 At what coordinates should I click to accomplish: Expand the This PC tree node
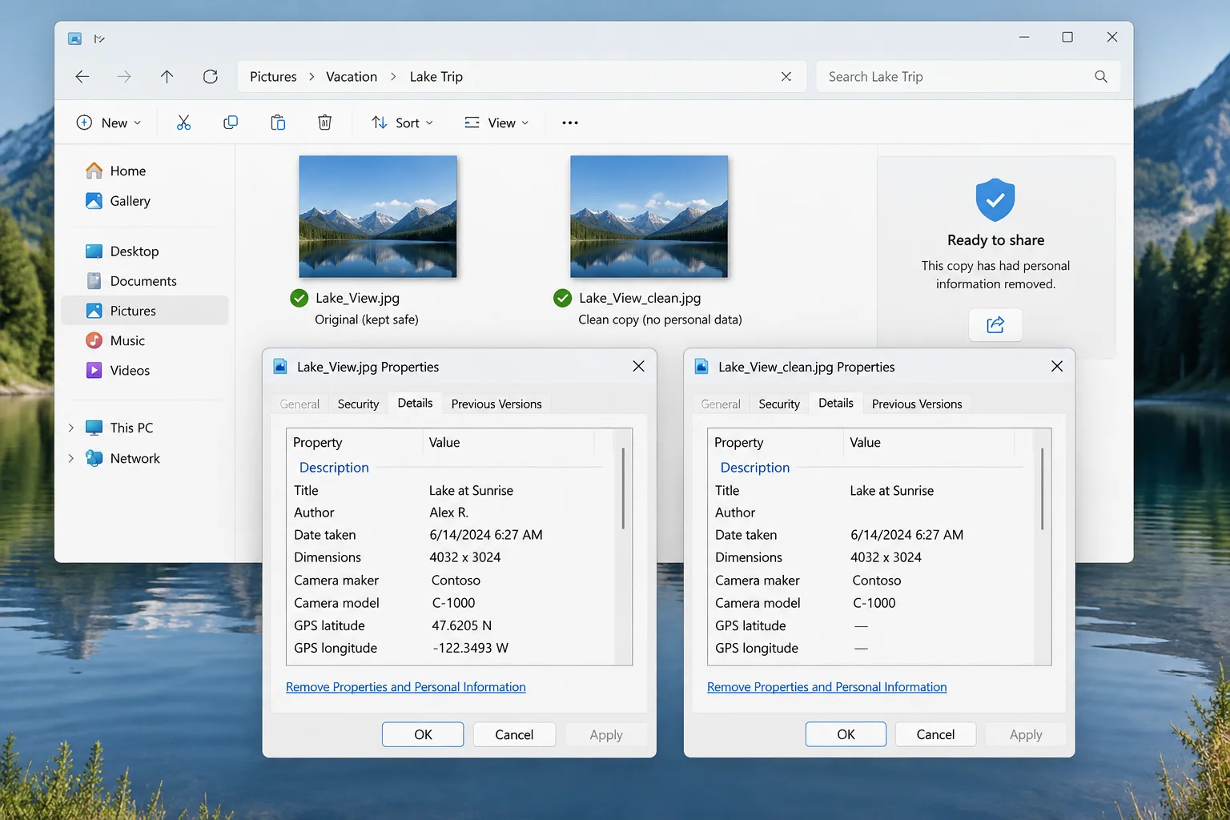click(x=70, y=428)
